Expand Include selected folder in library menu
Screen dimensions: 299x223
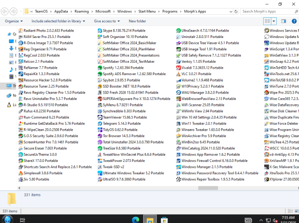[x=58, y=21]
